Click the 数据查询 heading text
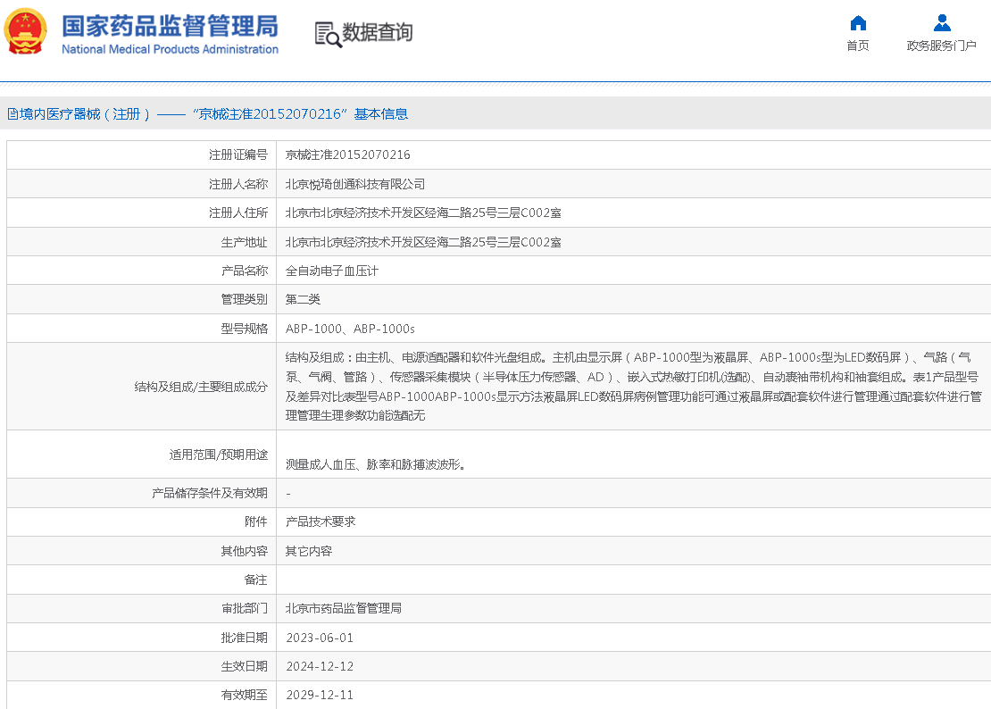Viewport: 991px width, 709px height. click(x=378, y=33)
